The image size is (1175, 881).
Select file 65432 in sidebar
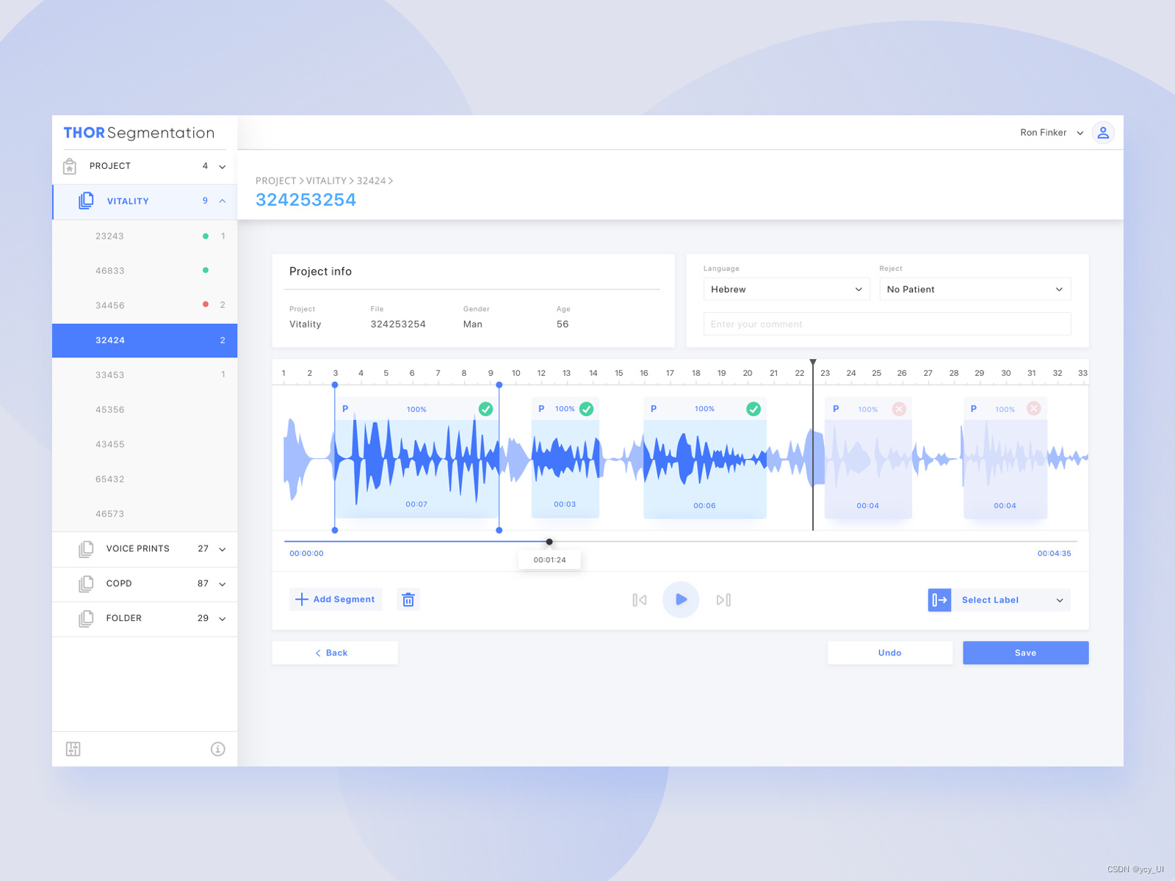tap(145, 479)
